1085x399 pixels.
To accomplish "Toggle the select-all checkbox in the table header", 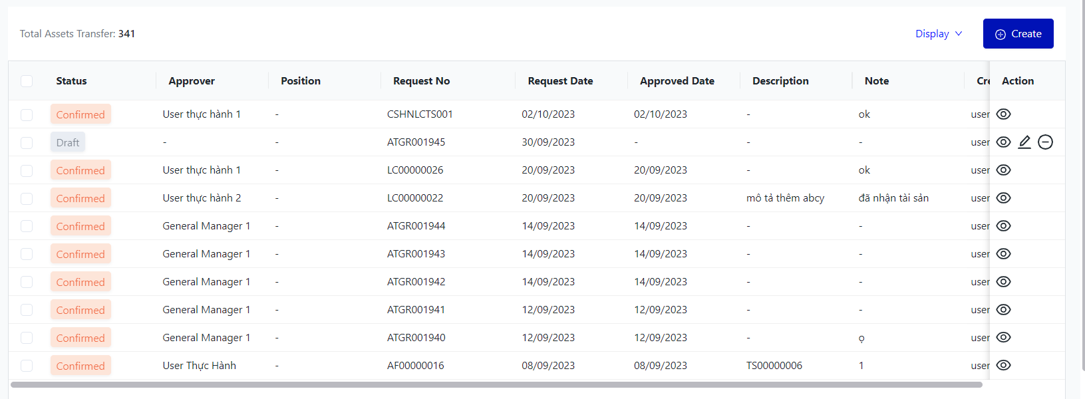I will tap(27, 81).
